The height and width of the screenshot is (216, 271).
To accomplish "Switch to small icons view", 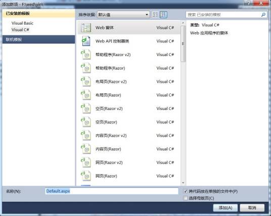I will (155, 15).
